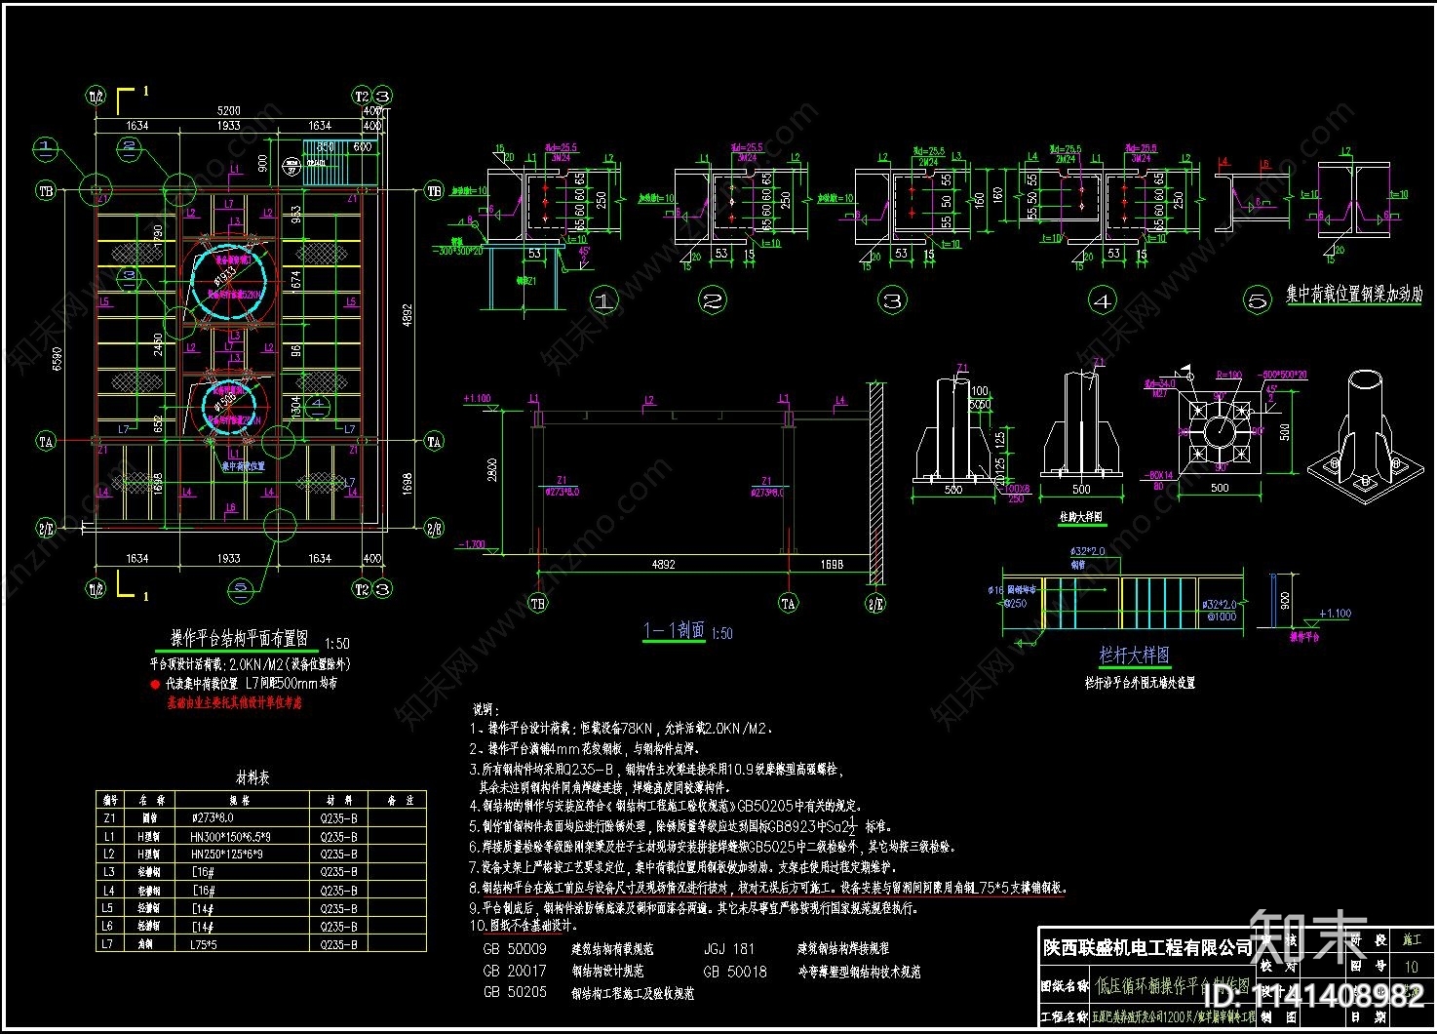Select the 1-1剖面 section title
The width and height of the screenshot is (1437, 1034).
675,630
